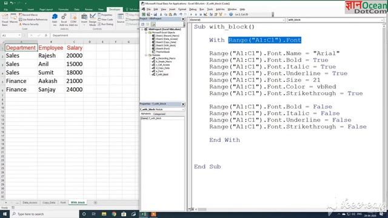Switch to the Data ribbon tab

77,10
